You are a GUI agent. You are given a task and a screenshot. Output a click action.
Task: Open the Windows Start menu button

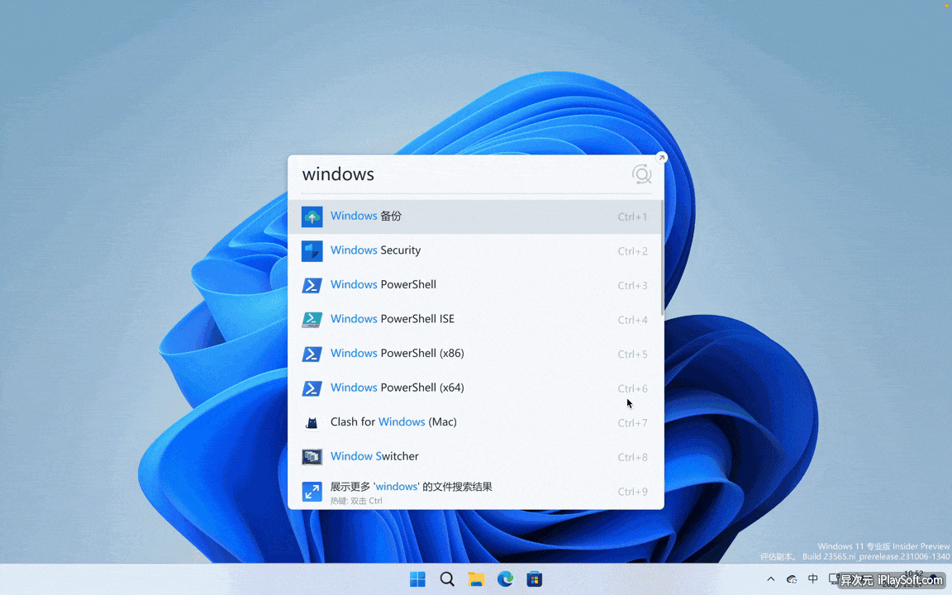pos(417,579)
